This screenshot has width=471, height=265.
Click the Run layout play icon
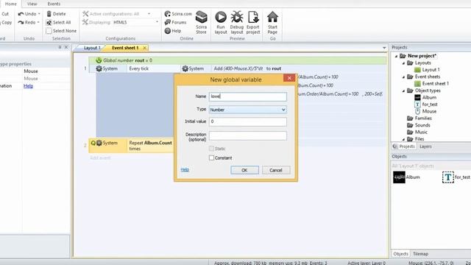click(221, 17)
